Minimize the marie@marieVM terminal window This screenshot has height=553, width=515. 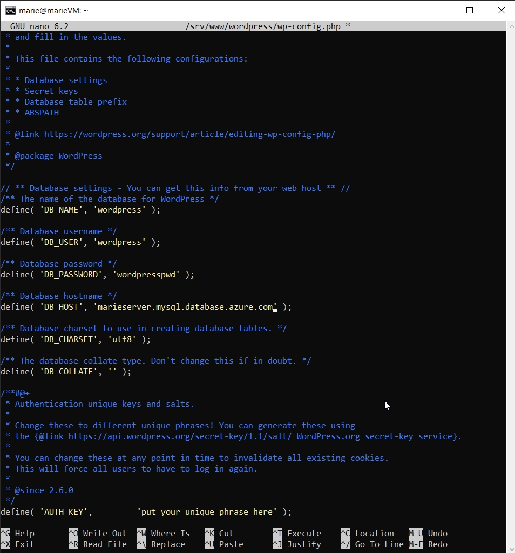pos(438,10)
